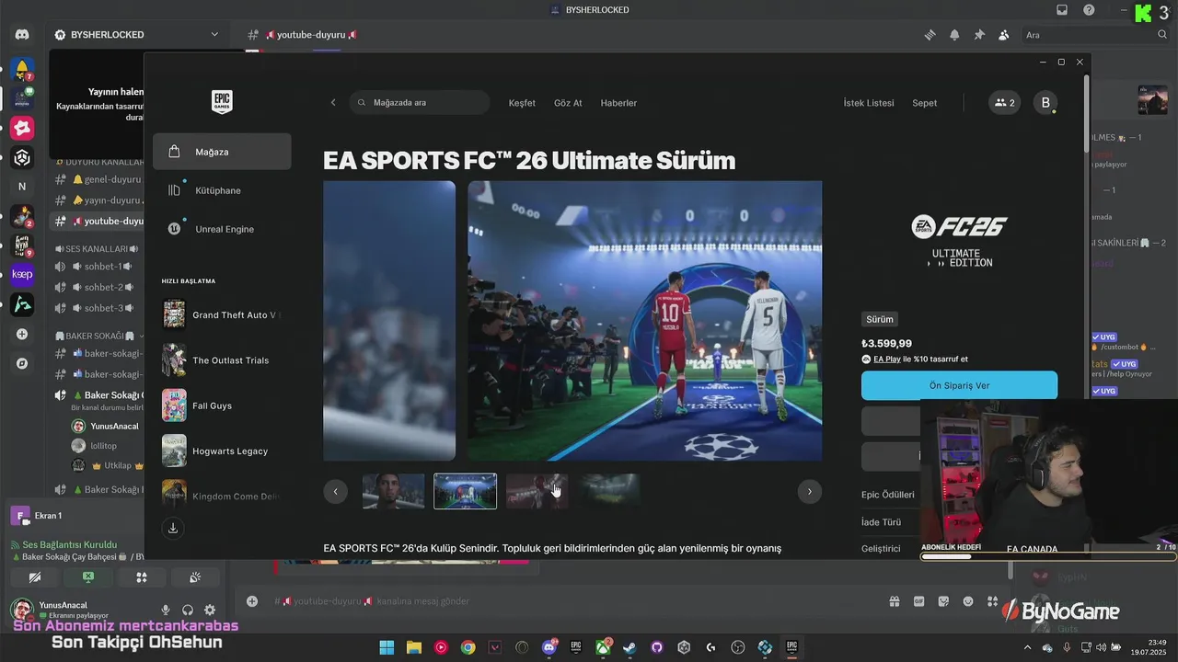This screenshot has width=1178, height=662.
Task: Open the Haberler tab
Action: pyautogui.click(x=618, y=103)
